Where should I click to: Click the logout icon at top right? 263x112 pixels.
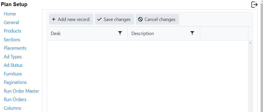tap(254, 5)
